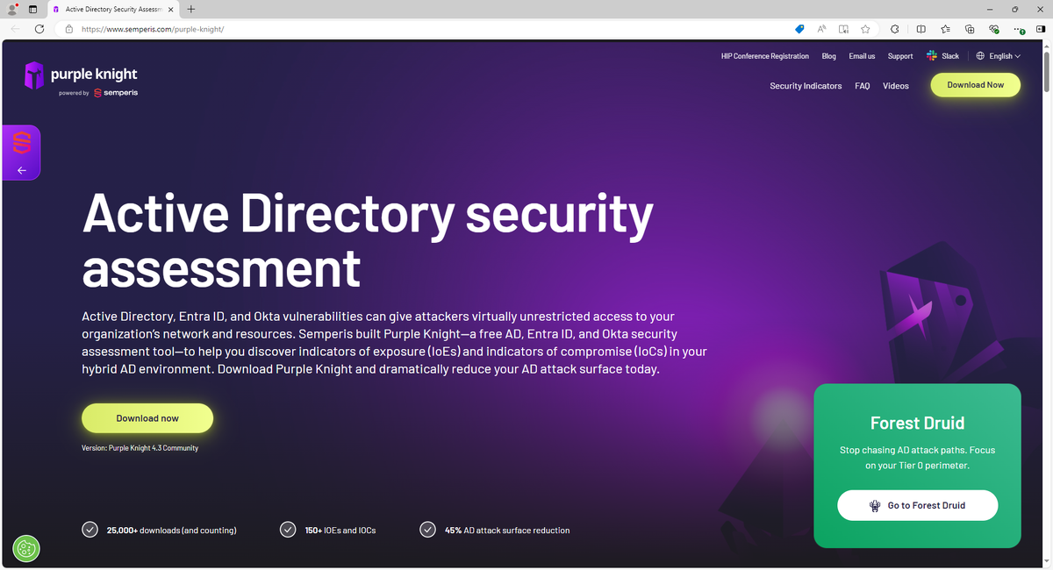
Task: Click the Forest Druid card heading
Action: pos(917,423)
